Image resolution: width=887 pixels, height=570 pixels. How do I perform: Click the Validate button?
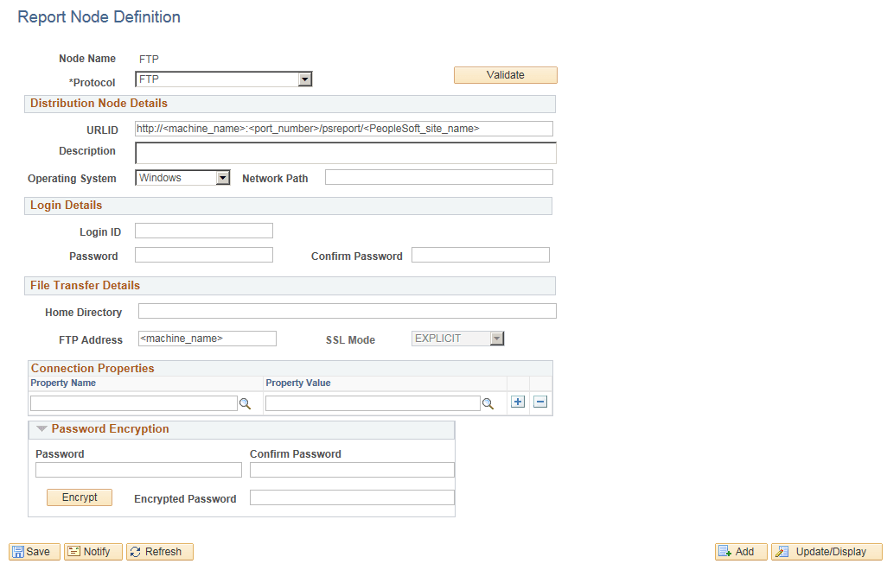505,74
